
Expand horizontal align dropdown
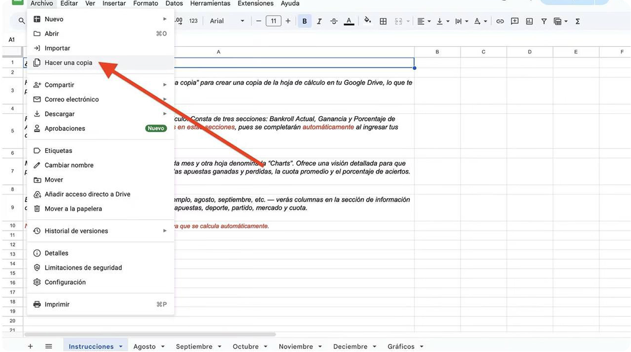(x=424, y=21)
